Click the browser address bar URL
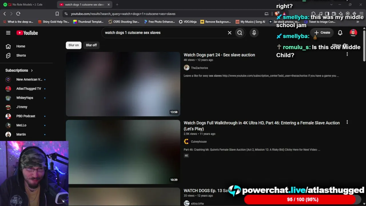The width and height of the screenshot is (366, 206). [123, 14]
